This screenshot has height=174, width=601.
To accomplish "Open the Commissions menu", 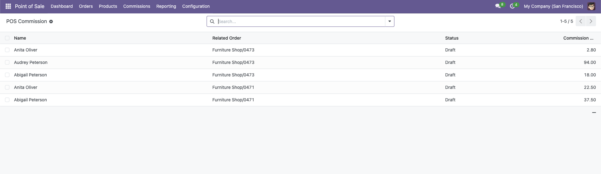I will pyautogui.click(x=137, y=6).
